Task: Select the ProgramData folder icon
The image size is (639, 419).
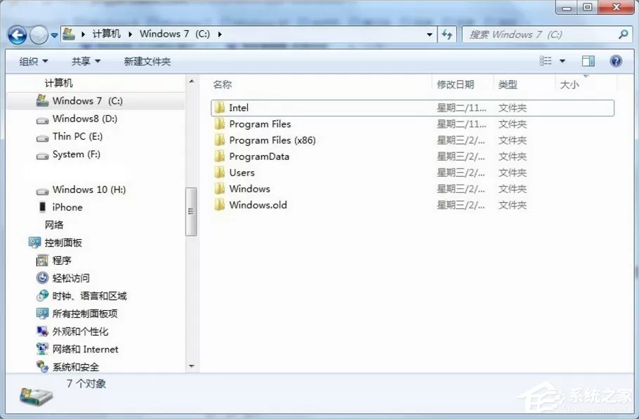Action: (220, 157)
